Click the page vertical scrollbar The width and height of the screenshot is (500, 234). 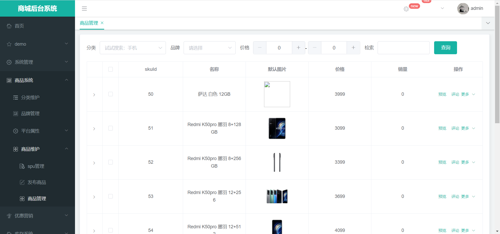(497, 65)
